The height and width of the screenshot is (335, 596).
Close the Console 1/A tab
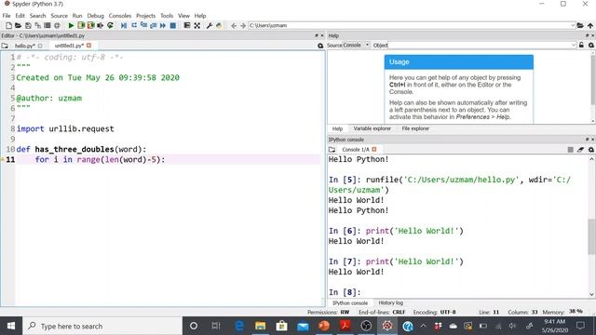[x=374, y=149]
